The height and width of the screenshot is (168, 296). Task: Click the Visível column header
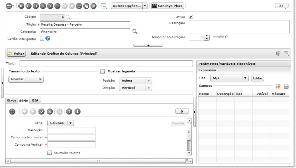262,94
